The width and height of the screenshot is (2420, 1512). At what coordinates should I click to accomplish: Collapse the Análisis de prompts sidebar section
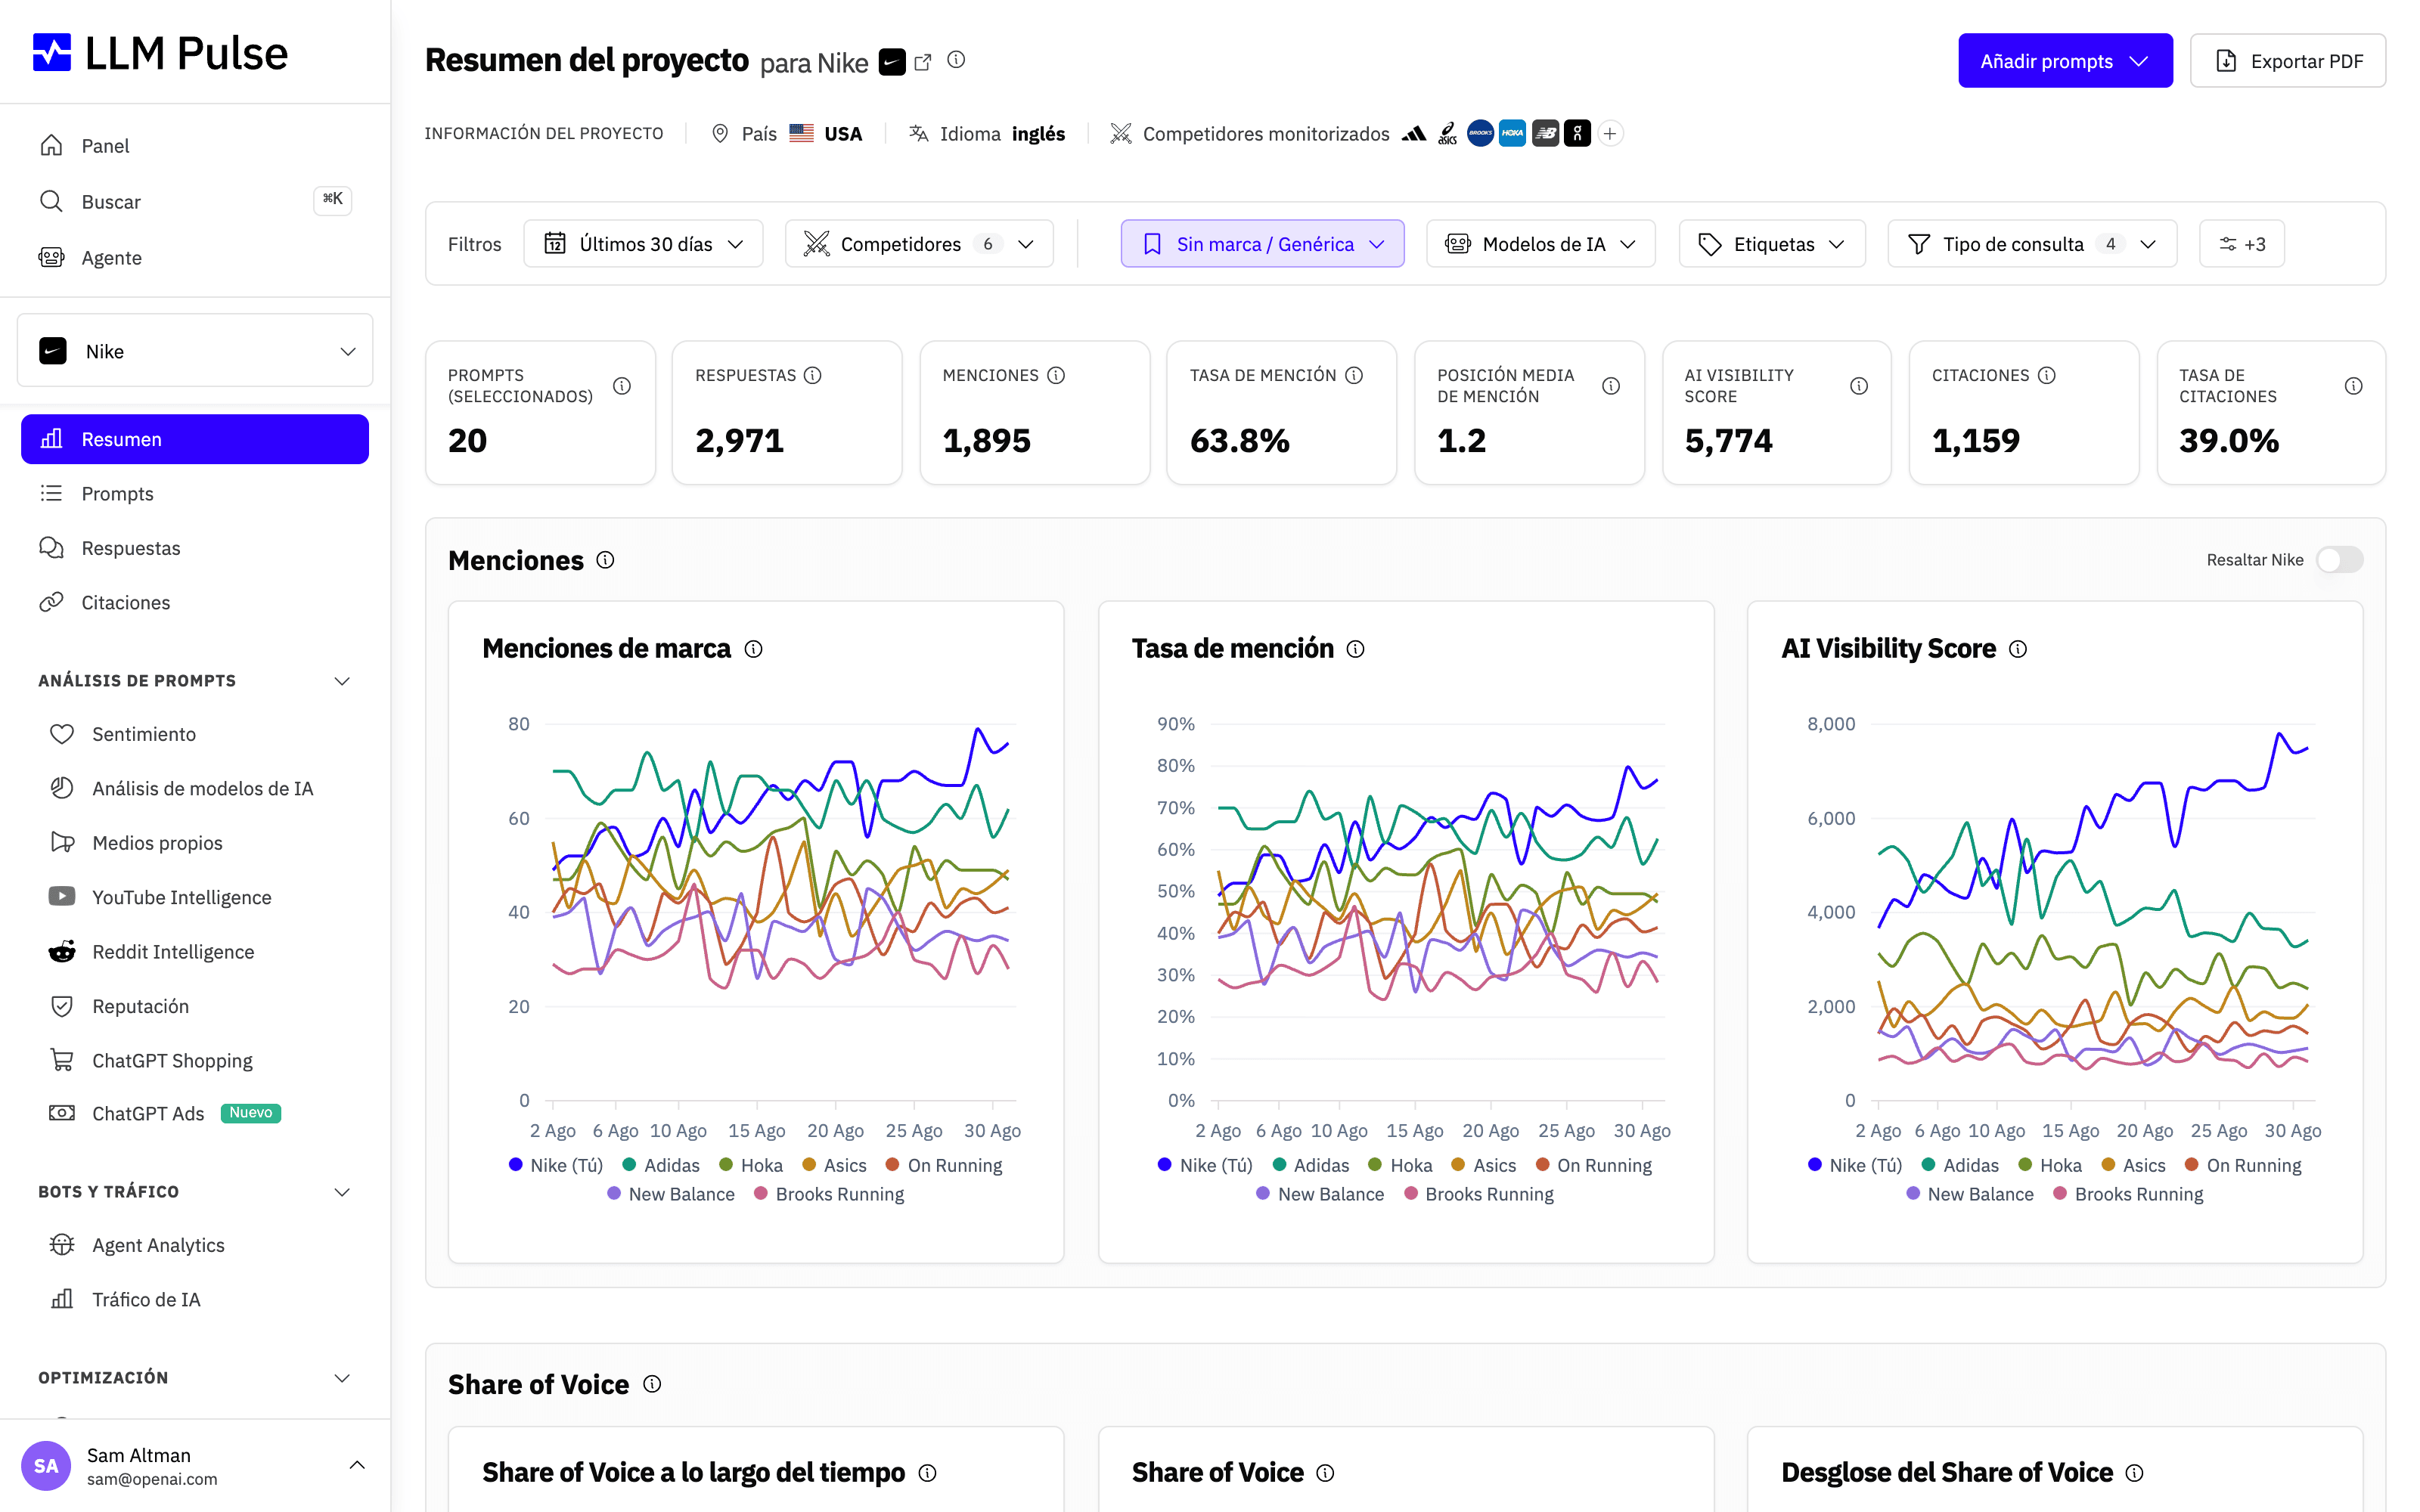(x=195, y=681)
